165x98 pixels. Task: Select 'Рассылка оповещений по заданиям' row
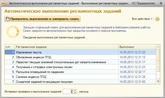point(80,72)
